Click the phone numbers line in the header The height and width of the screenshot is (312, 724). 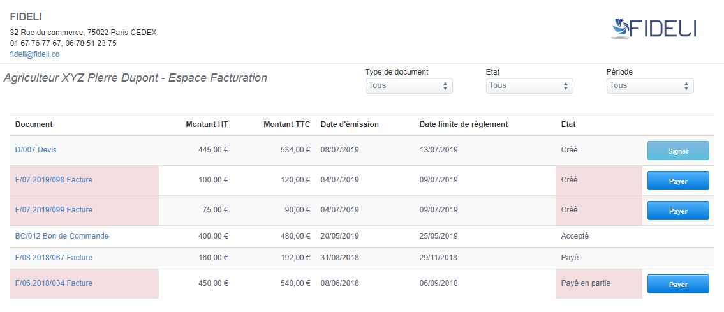pyautogui.click(x=63, y=43)
